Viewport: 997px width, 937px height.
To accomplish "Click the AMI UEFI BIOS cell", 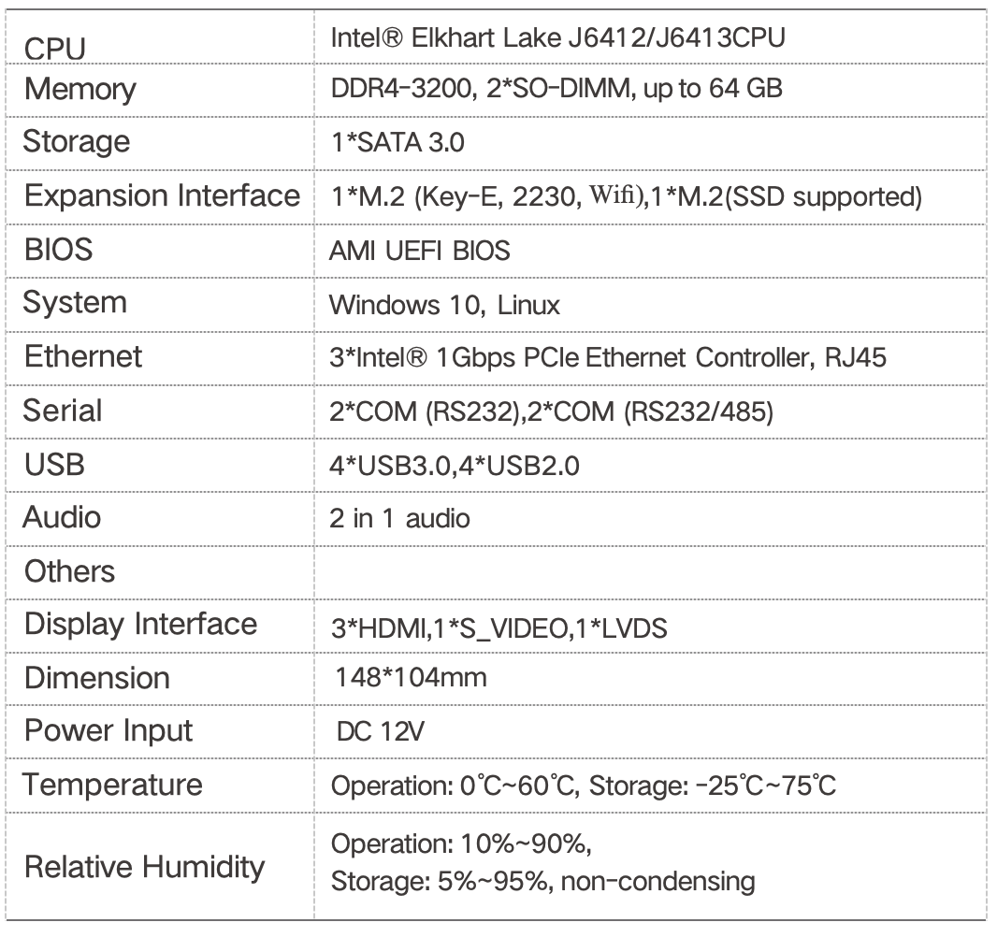I will coord(419,252).
